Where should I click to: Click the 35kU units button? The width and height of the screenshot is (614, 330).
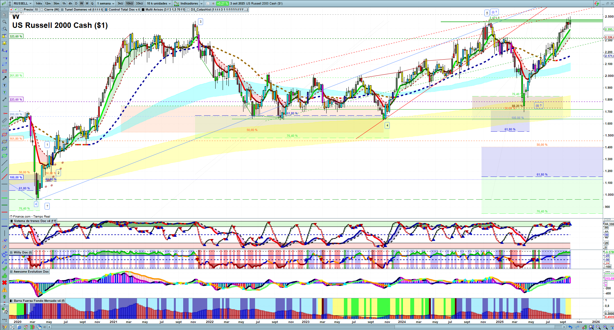(140, 4)
